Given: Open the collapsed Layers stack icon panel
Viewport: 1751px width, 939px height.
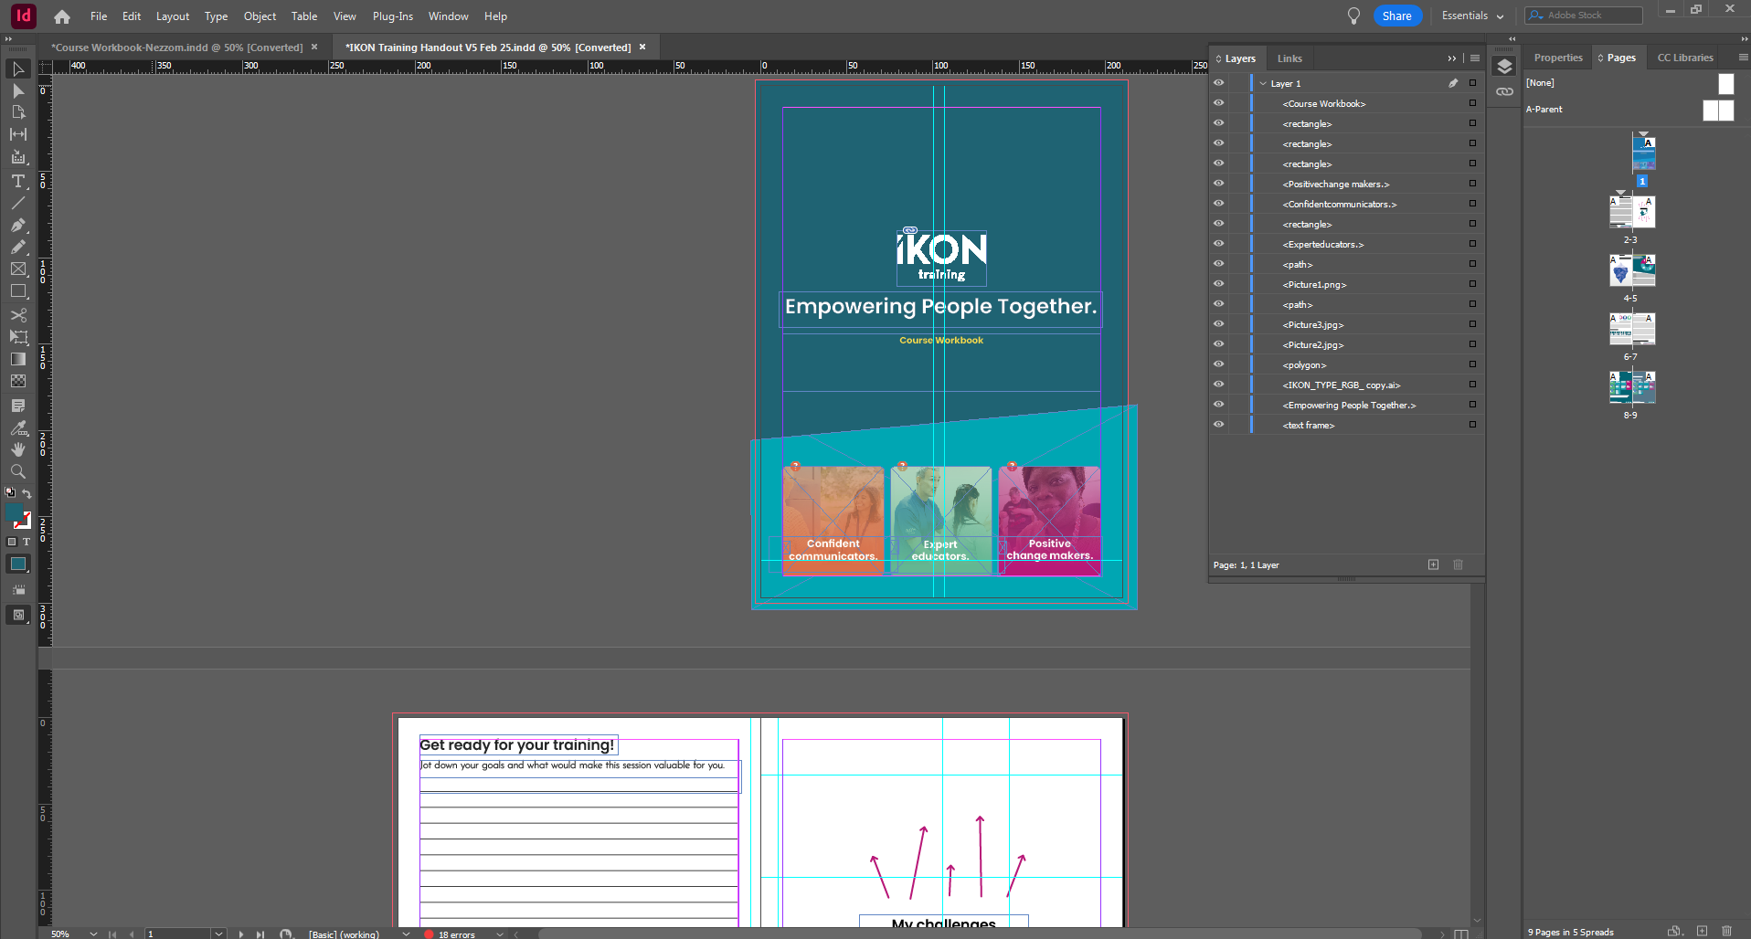Looking at the screenshot, I should (1504, 67).
